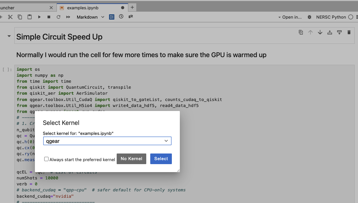Restart the kernel icon
Viewport: 358px width, 203px height.
(59, 17)
